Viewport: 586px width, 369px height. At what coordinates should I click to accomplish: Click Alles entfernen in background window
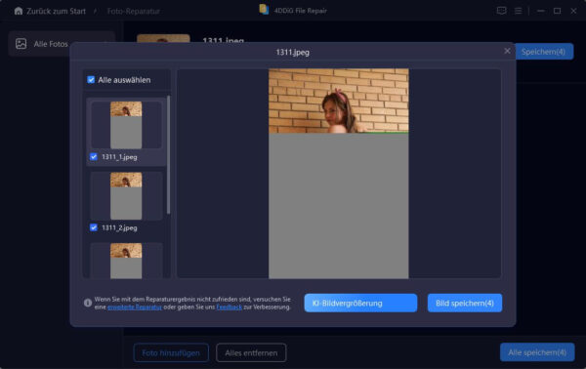pyautogui.click(x=251, y=352)
